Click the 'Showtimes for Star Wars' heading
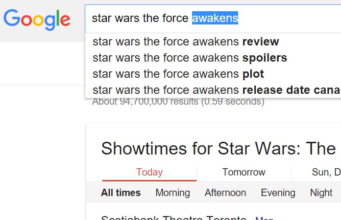 coord(219,149)
